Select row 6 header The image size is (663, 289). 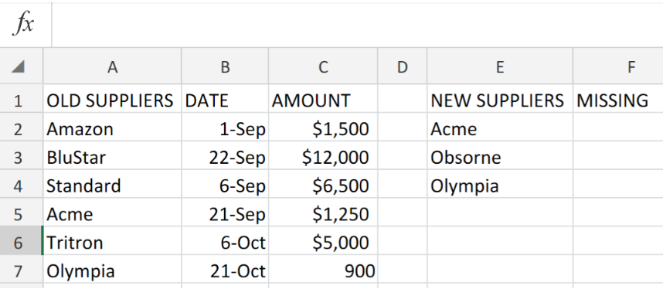click(x=18, y=243)
